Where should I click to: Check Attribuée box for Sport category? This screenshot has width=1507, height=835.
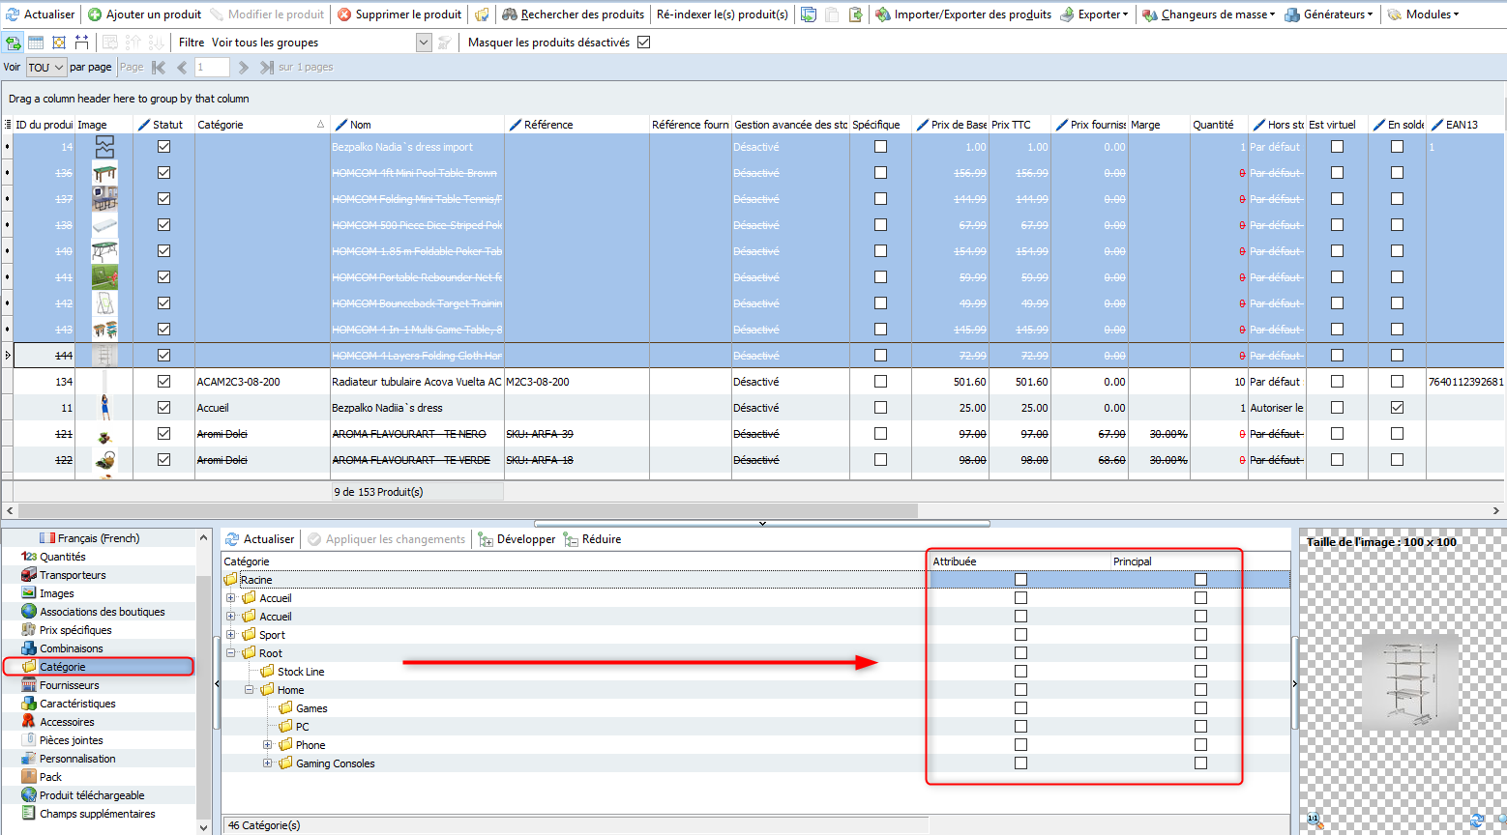click(1020, 635)
